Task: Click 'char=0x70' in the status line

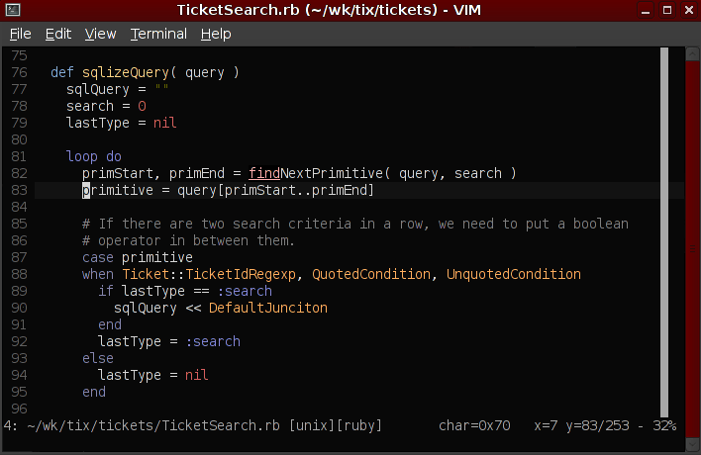Action: click(474, 425)
